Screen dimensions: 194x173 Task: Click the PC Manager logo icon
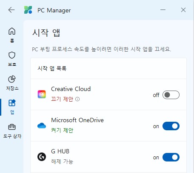tap(28, 10)
